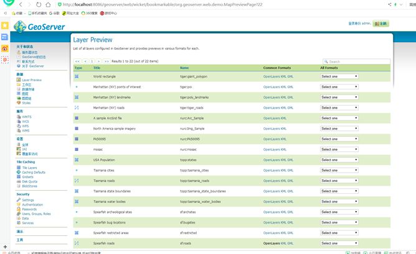Open Select one dropdown for Tasmania cities
The width and height of the screenshot is (416, 254).
point(339,170)
